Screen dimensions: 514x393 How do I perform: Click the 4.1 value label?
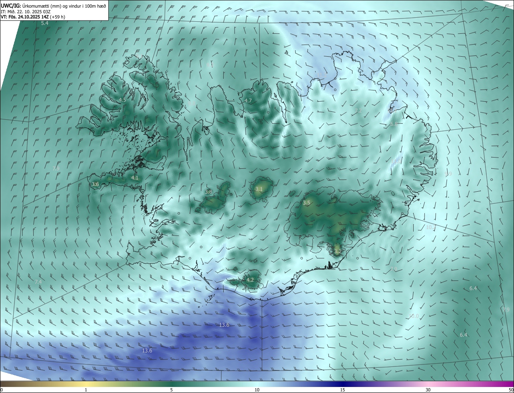135,178
